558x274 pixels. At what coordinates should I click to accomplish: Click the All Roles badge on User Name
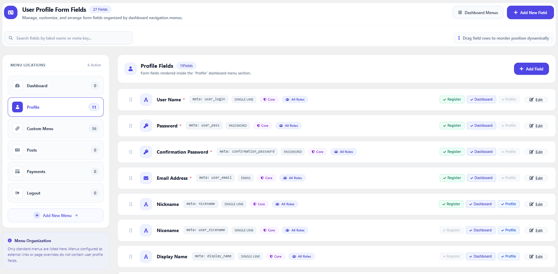[x=295, y=99]
